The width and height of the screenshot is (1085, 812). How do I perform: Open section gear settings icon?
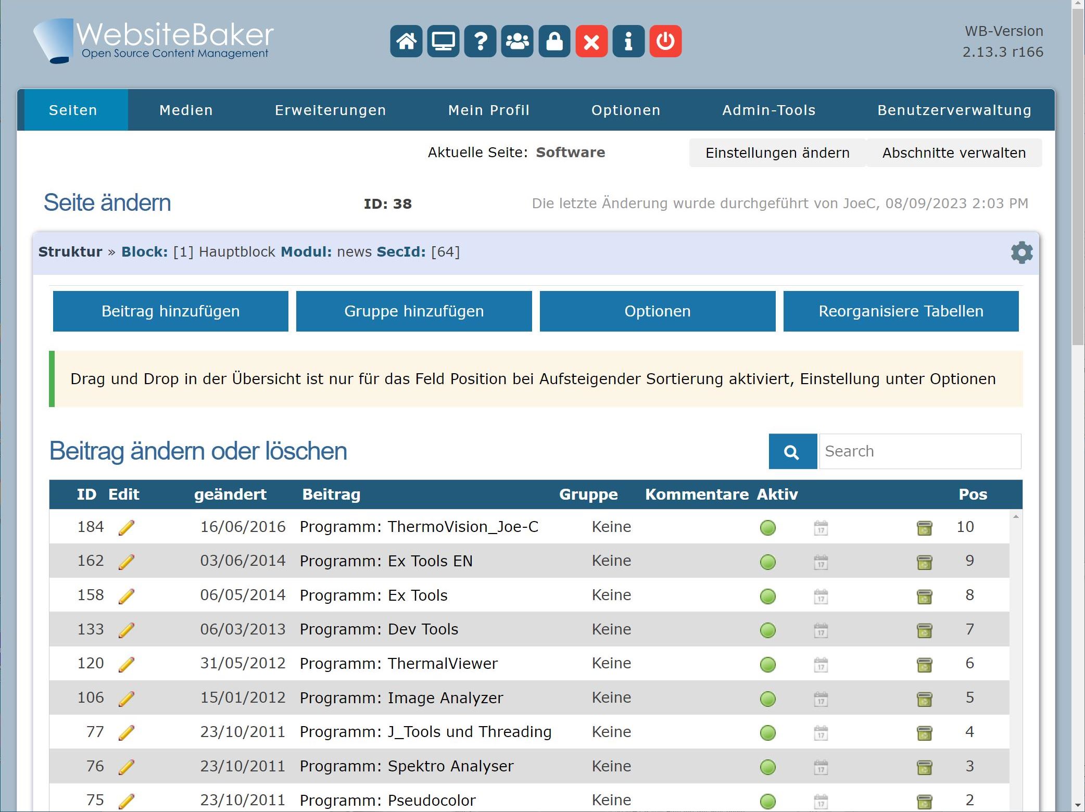click(x=1021, y=252)
